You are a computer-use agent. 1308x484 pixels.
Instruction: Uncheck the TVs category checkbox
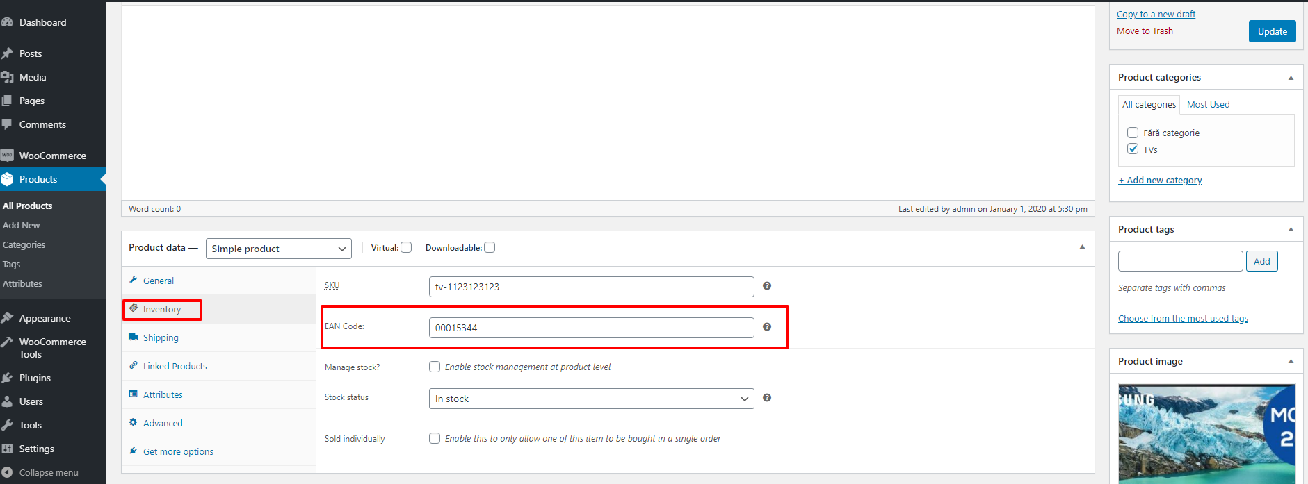coord(1133,149)
